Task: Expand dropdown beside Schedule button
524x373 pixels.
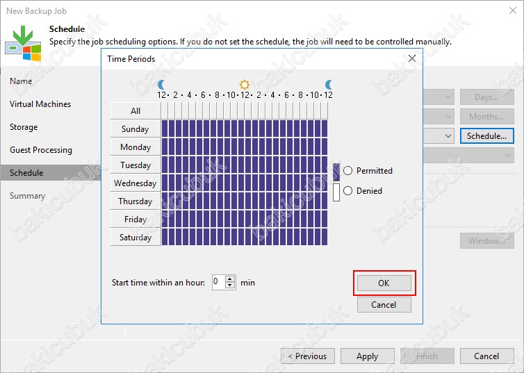Action: pos(448,136)
